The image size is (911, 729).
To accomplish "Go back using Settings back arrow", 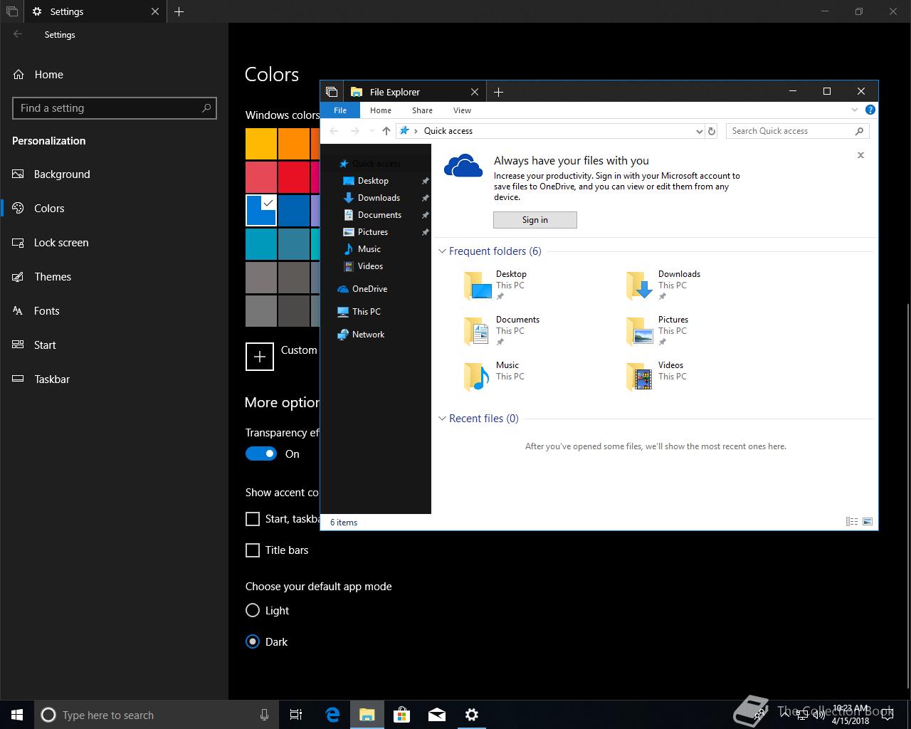I will pyautogui.click(x=18, y=34).
